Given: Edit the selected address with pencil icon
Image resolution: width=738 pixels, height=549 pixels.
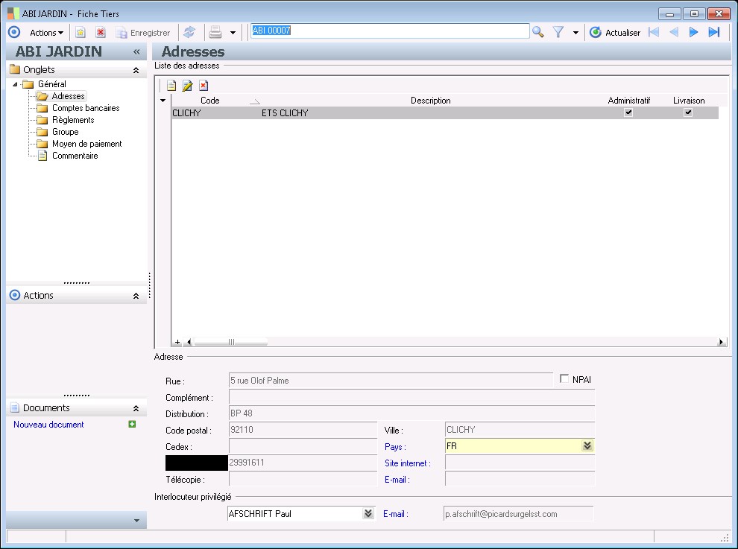Looking at the screenshot, I should (188, 86).
